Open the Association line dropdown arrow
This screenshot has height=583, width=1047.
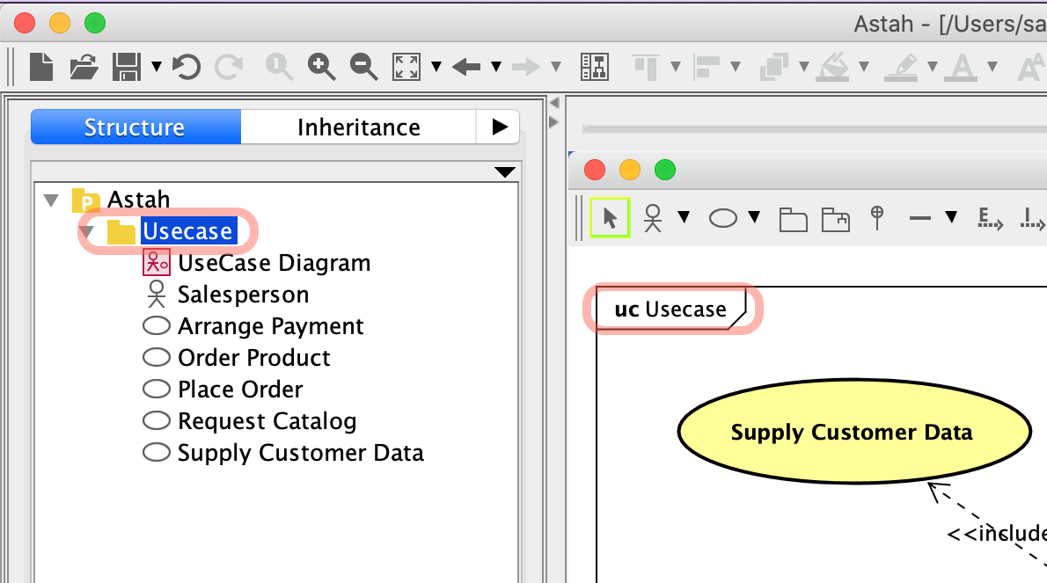pos(950,218)
